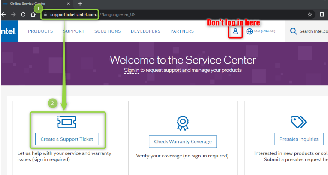The width and height of the screenshot is (328, 175).
Task: Open a new browser tab
Action: click(x=80, y=4)
